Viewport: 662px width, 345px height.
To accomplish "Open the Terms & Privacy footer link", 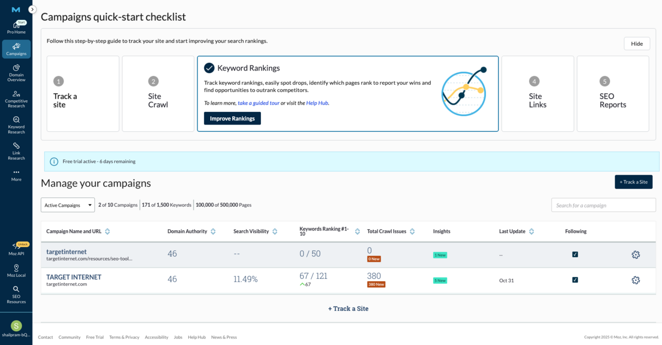I will tap(124, 337).
